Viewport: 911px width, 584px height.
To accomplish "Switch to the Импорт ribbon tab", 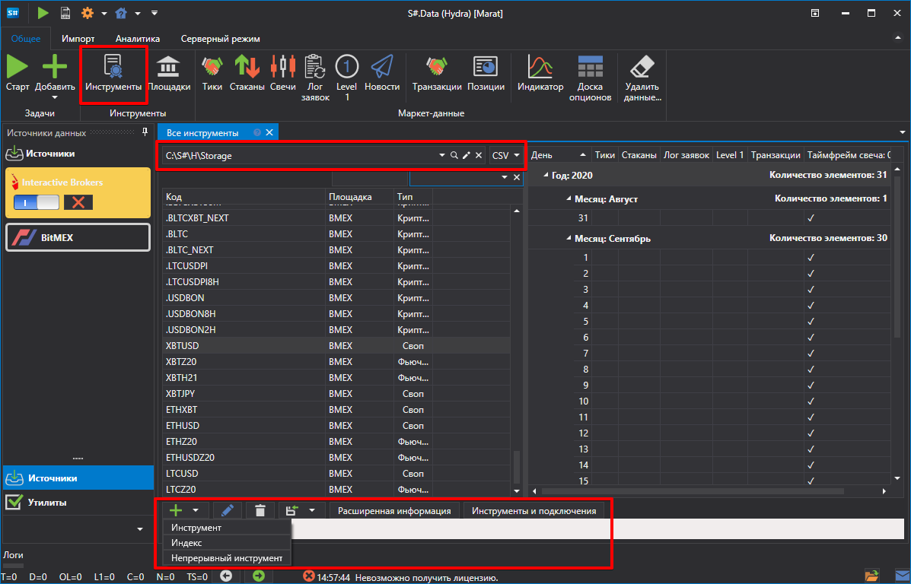I will pyautogui.click(x=78, y=39).
